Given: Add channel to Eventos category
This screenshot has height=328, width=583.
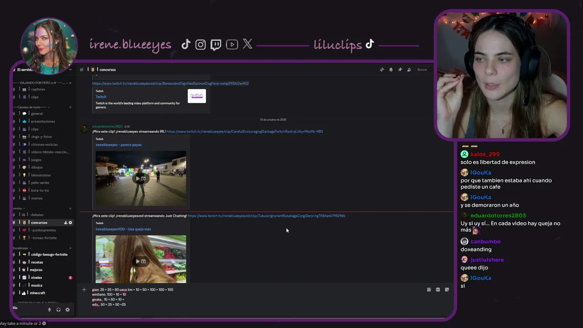Looking at the screenshot, I should (70, 208).
